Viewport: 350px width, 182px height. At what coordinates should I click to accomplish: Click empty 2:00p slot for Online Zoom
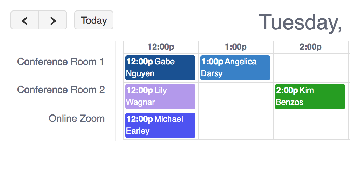pyautogui.click(x=311, y=125)
